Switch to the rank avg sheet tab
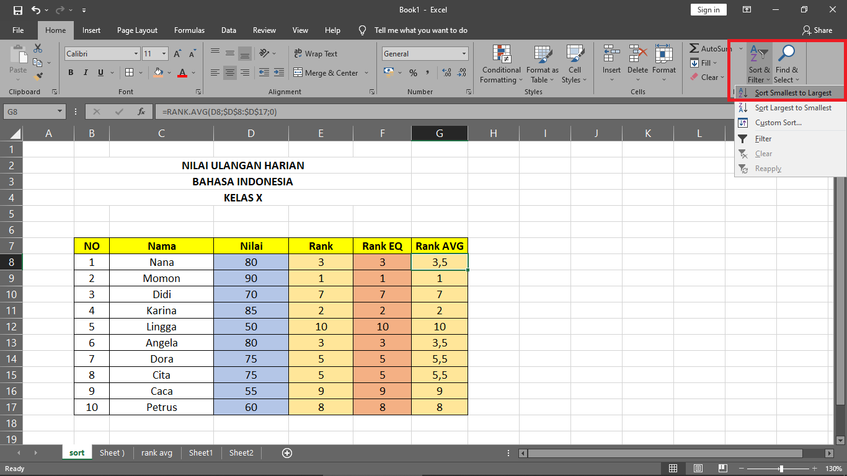Screen dimensions: 847x476 [x=157, y=453]
